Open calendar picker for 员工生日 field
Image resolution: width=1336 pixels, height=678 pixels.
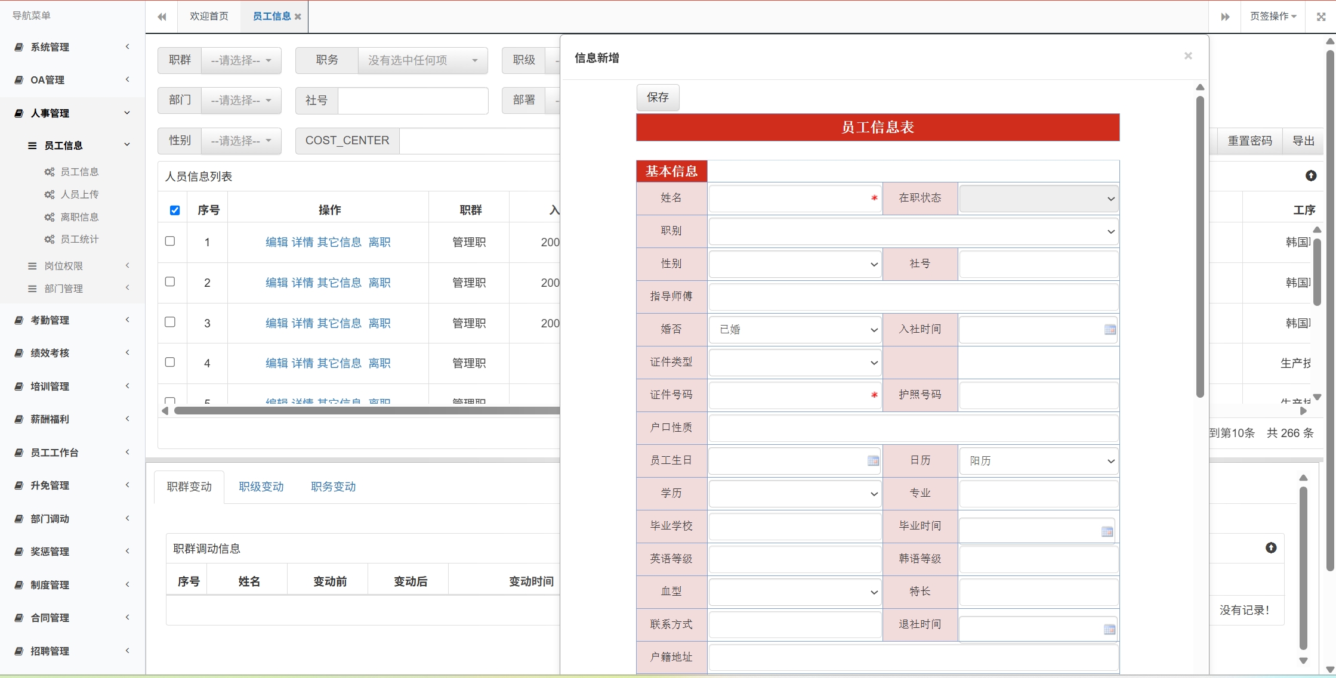coord(873,460)
